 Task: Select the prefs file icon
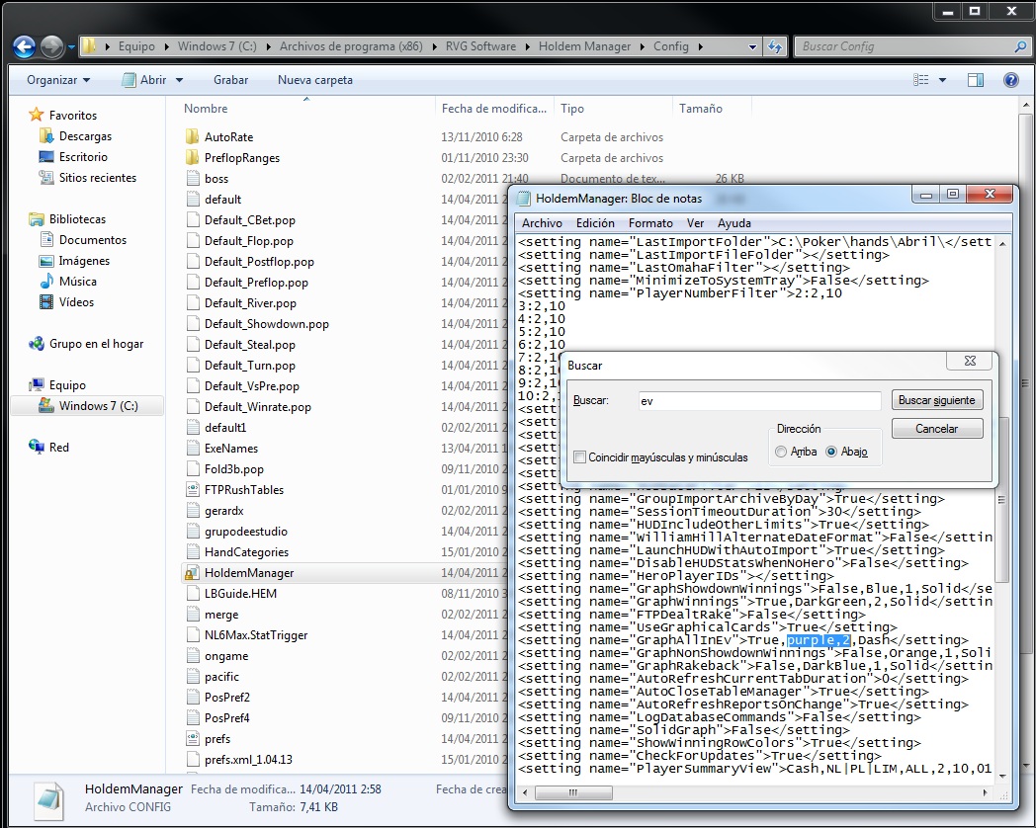192,739
